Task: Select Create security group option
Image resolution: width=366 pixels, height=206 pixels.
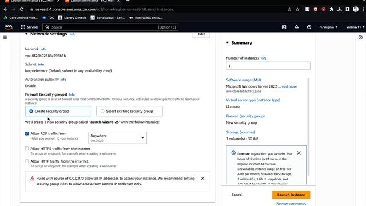Action: [58, 111]
